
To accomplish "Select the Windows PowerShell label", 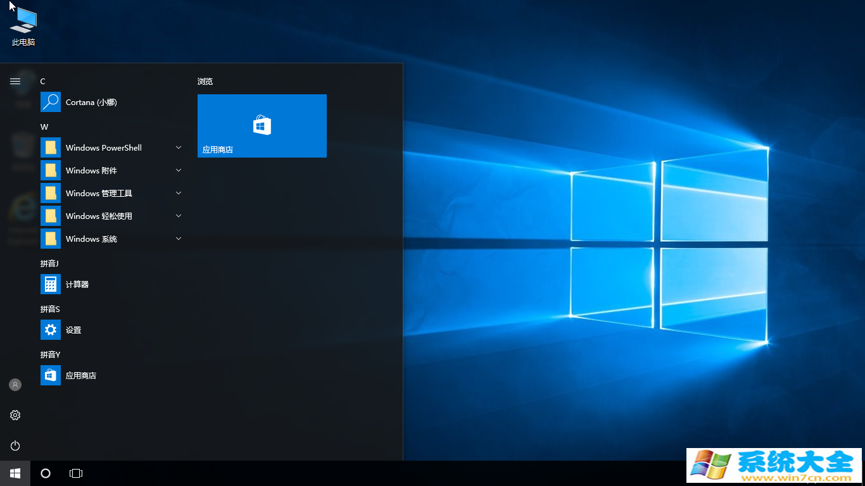I will [104, 147].
